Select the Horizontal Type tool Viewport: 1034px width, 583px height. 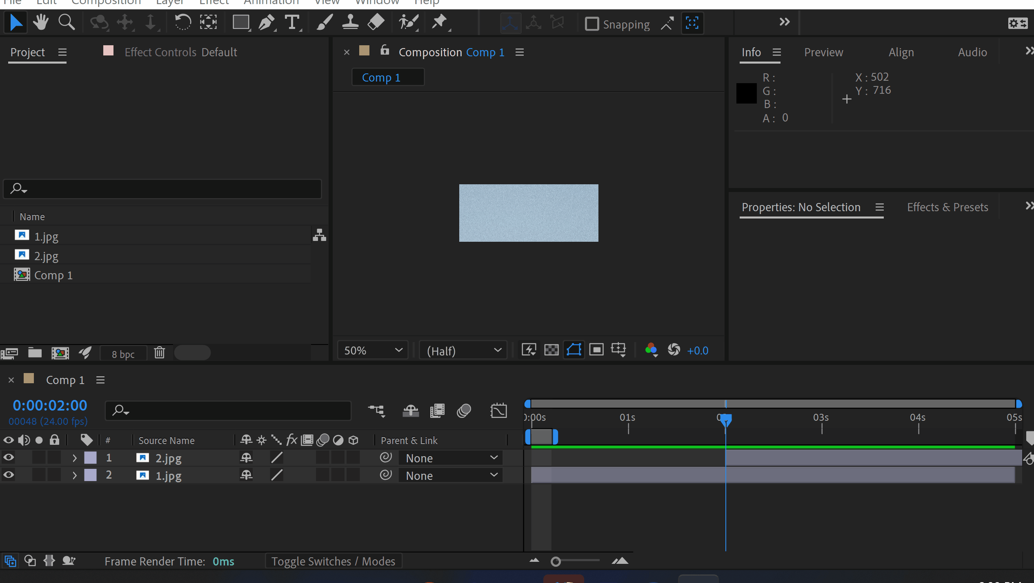pyautogui.click(x=292, y=22)
